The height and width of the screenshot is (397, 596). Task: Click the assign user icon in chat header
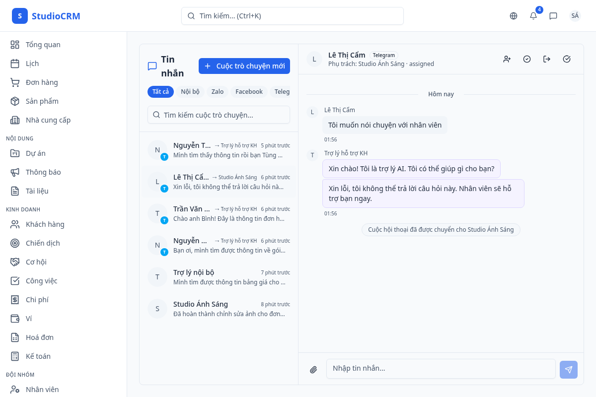click(x=507, y=59)
